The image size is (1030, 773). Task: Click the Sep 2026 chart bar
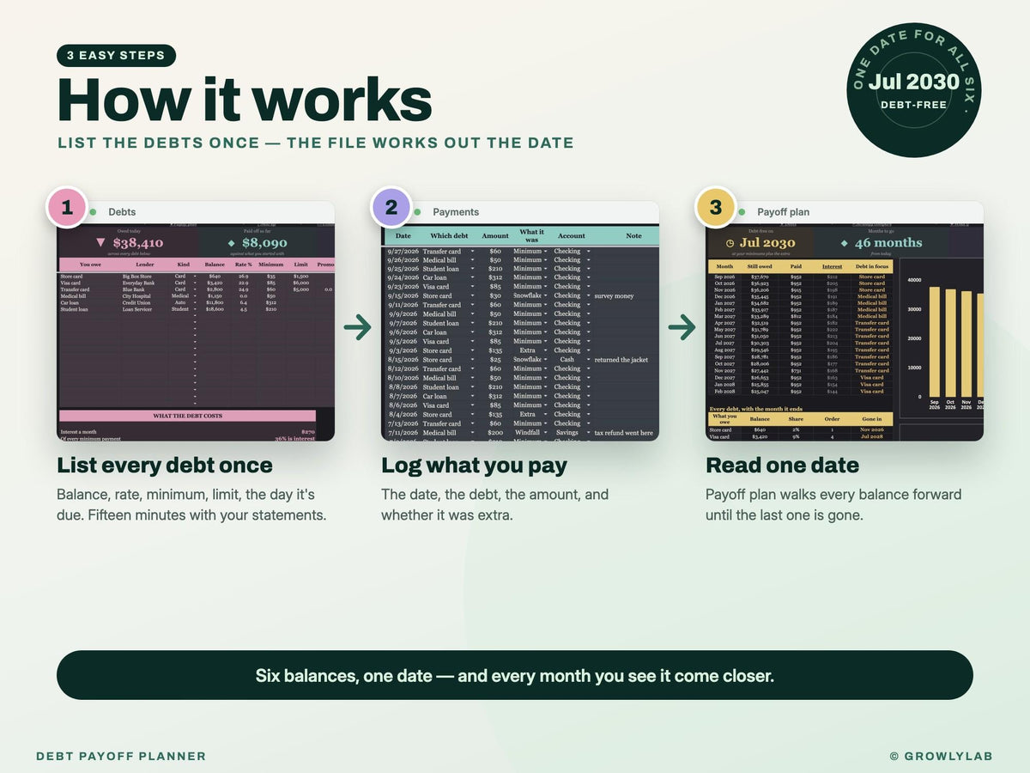click(934, 342)
